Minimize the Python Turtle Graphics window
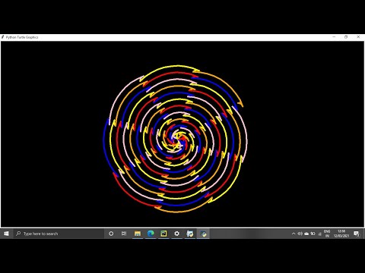The image size is (365, 273). [334, 37]
